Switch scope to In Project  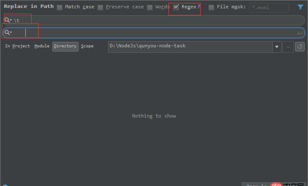[x=17, y=46]
